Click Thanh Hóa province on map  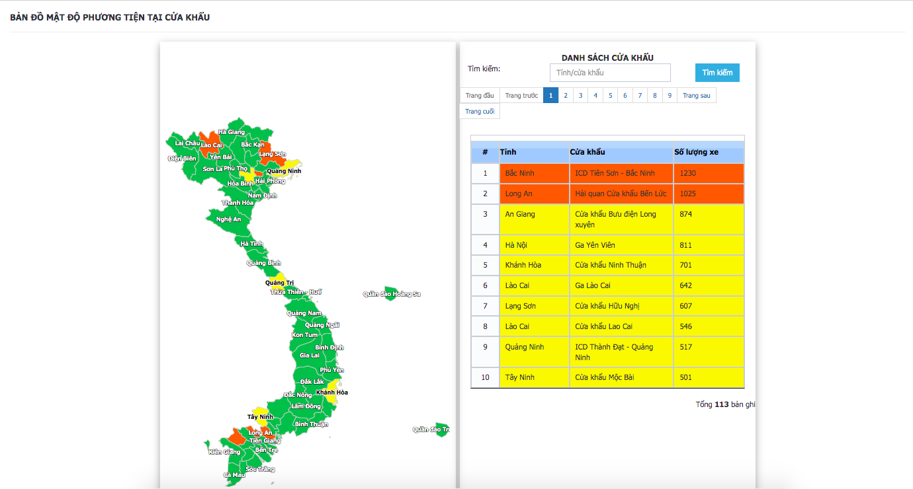237,201
